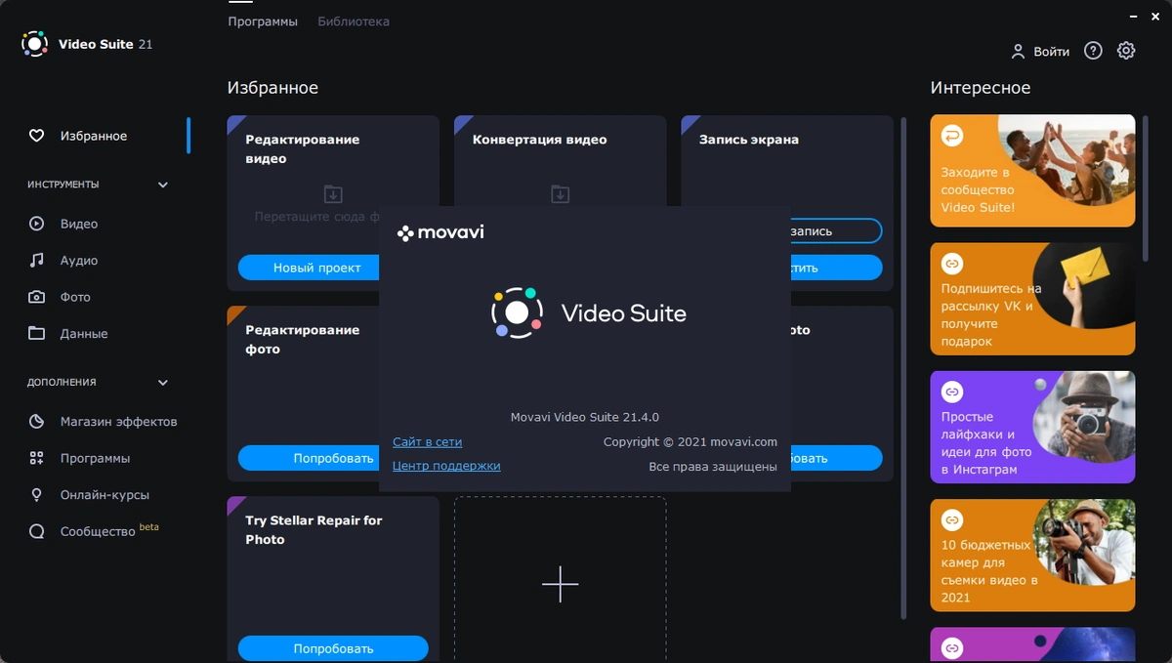Click the Войти sign-in link
The image size is (1172, 663).
click(1051, 52)
